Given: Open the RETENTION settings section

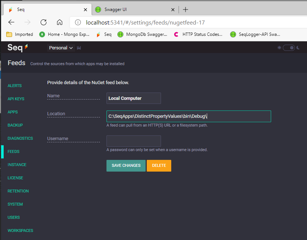Looking at the screenshot, I should click(18, 191).
